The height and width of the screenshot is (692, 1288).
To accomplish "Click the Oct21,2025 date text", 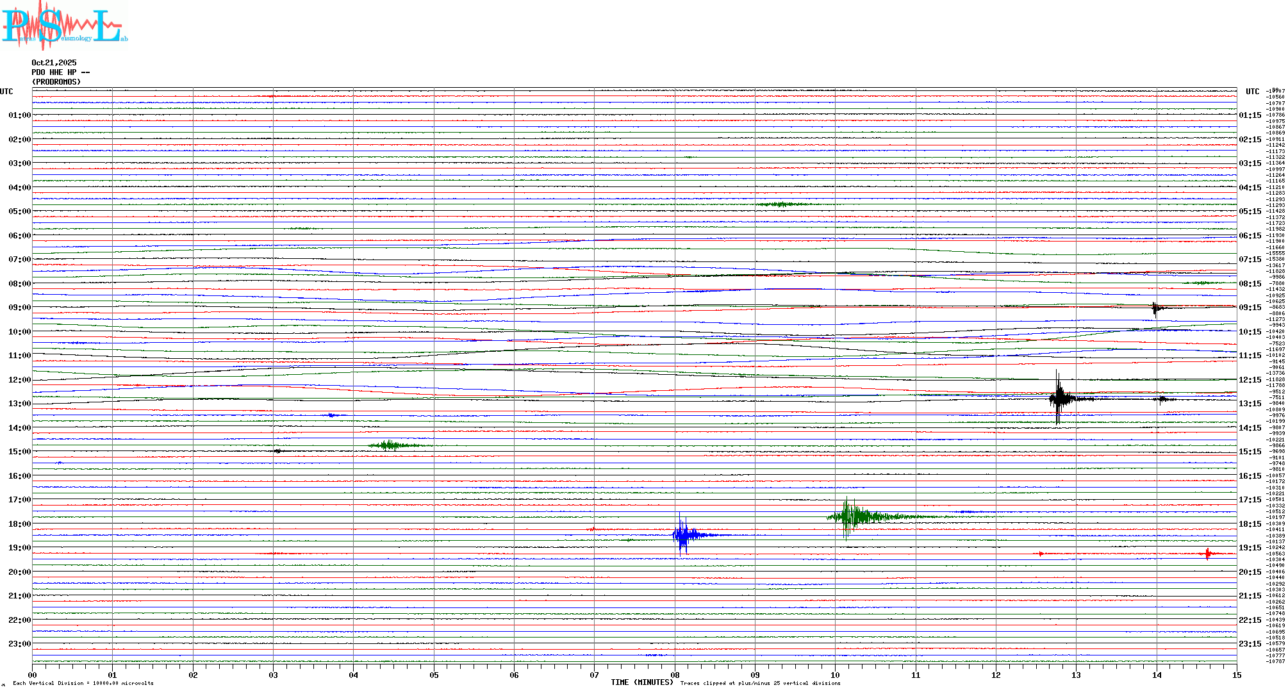I will [54, 63].
